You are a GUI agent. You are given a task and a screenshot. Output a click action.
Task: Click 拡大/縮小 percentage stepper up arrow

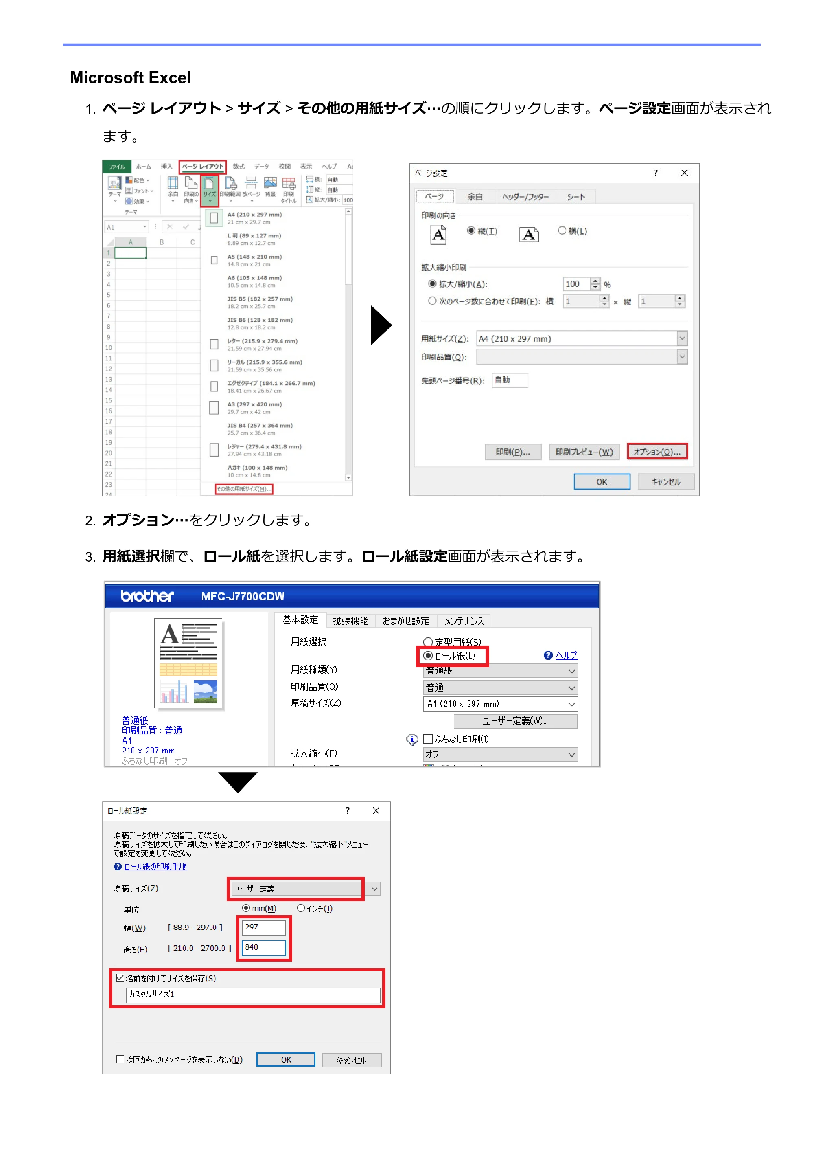[x=595, y=281]
